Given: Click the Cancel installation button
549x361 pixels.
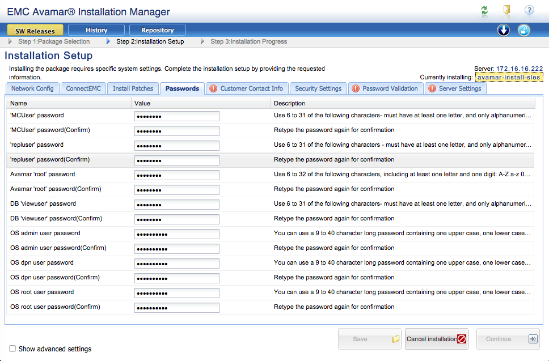Looking at the screenshot, I should click(436, 339).
